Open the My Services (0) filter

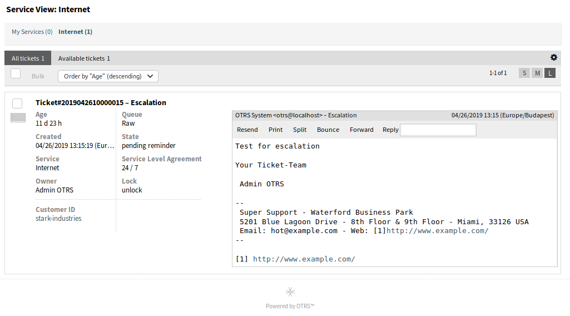coord(32,32)
